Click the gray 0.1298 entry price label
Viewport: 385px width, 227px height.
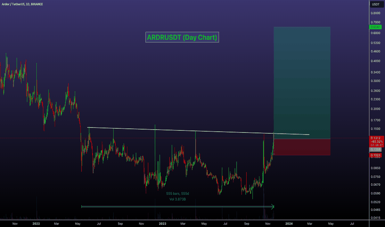pyautogui.click(x=375, y=149)
